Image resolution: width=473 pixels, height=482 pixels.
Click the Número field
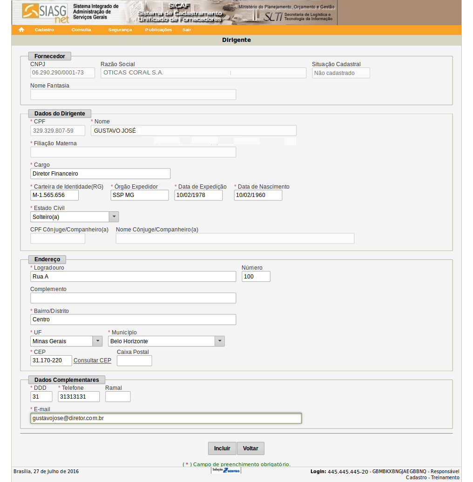click(x=256, y=276)
